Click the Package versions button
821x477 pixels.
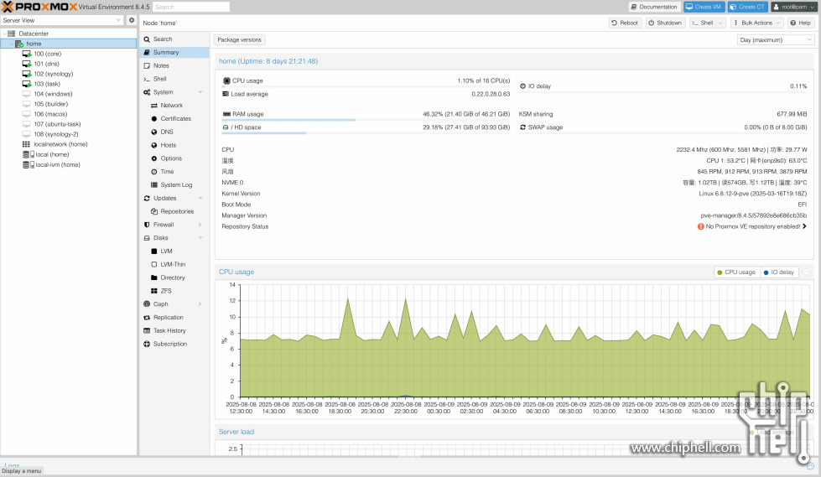point(239,39)
